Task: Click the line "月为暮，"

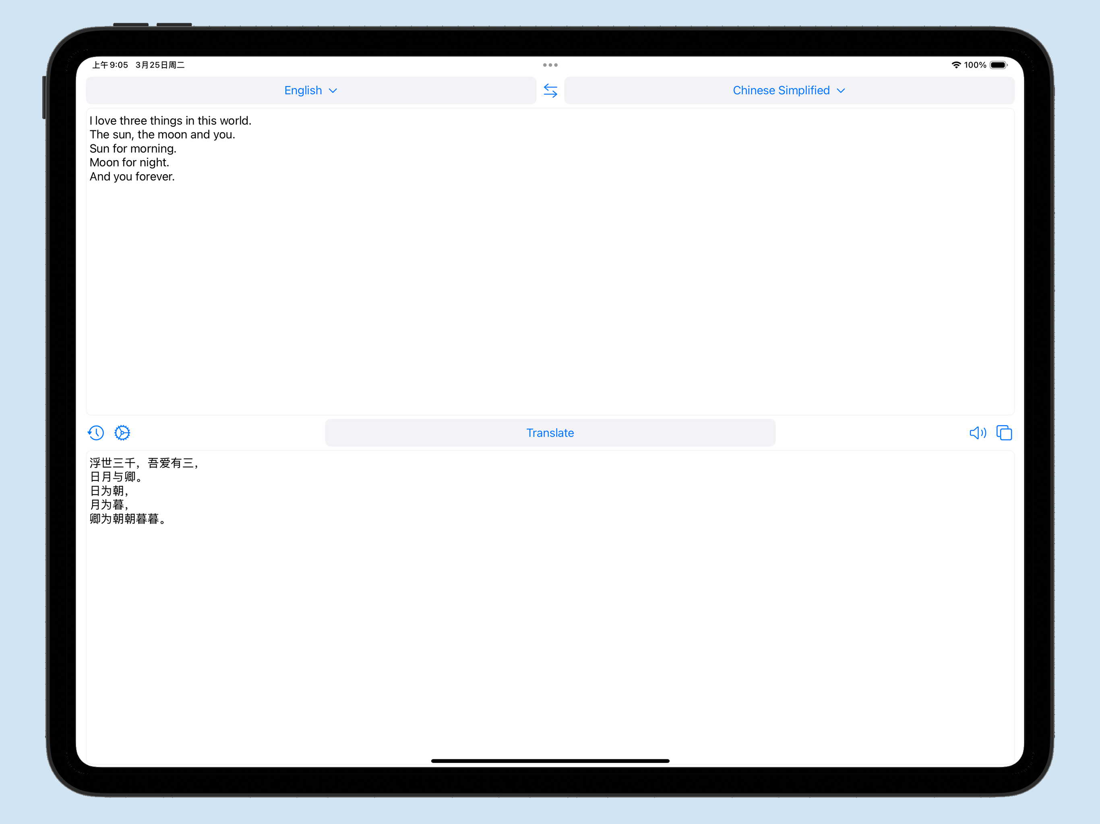Action: coord(110,505)
